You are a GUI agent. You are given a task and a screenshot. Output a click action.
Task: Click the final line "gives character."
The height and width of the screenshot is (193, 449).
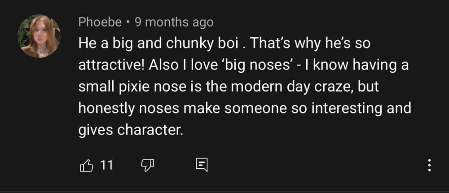click(x=131, y=130)
